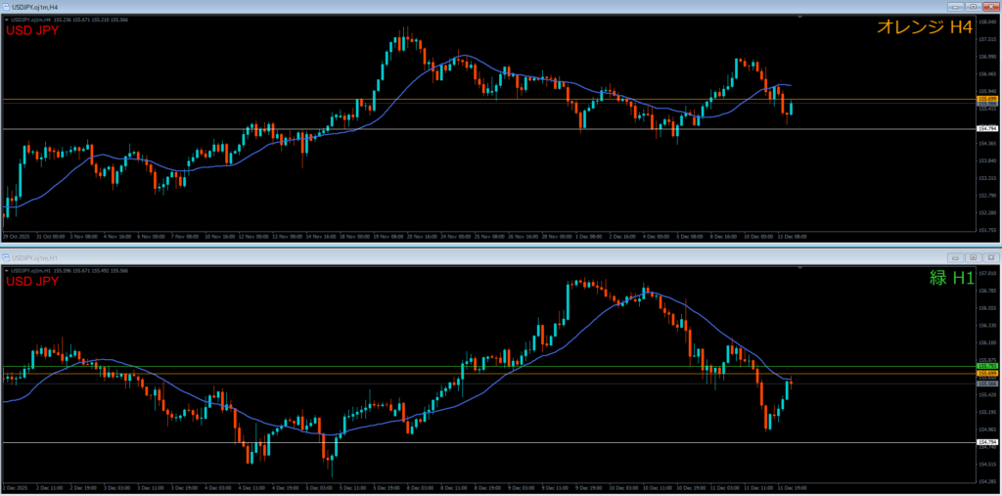
Task: Click the OHLC info line in the H1 chart
Action: (x=70, y=271)
